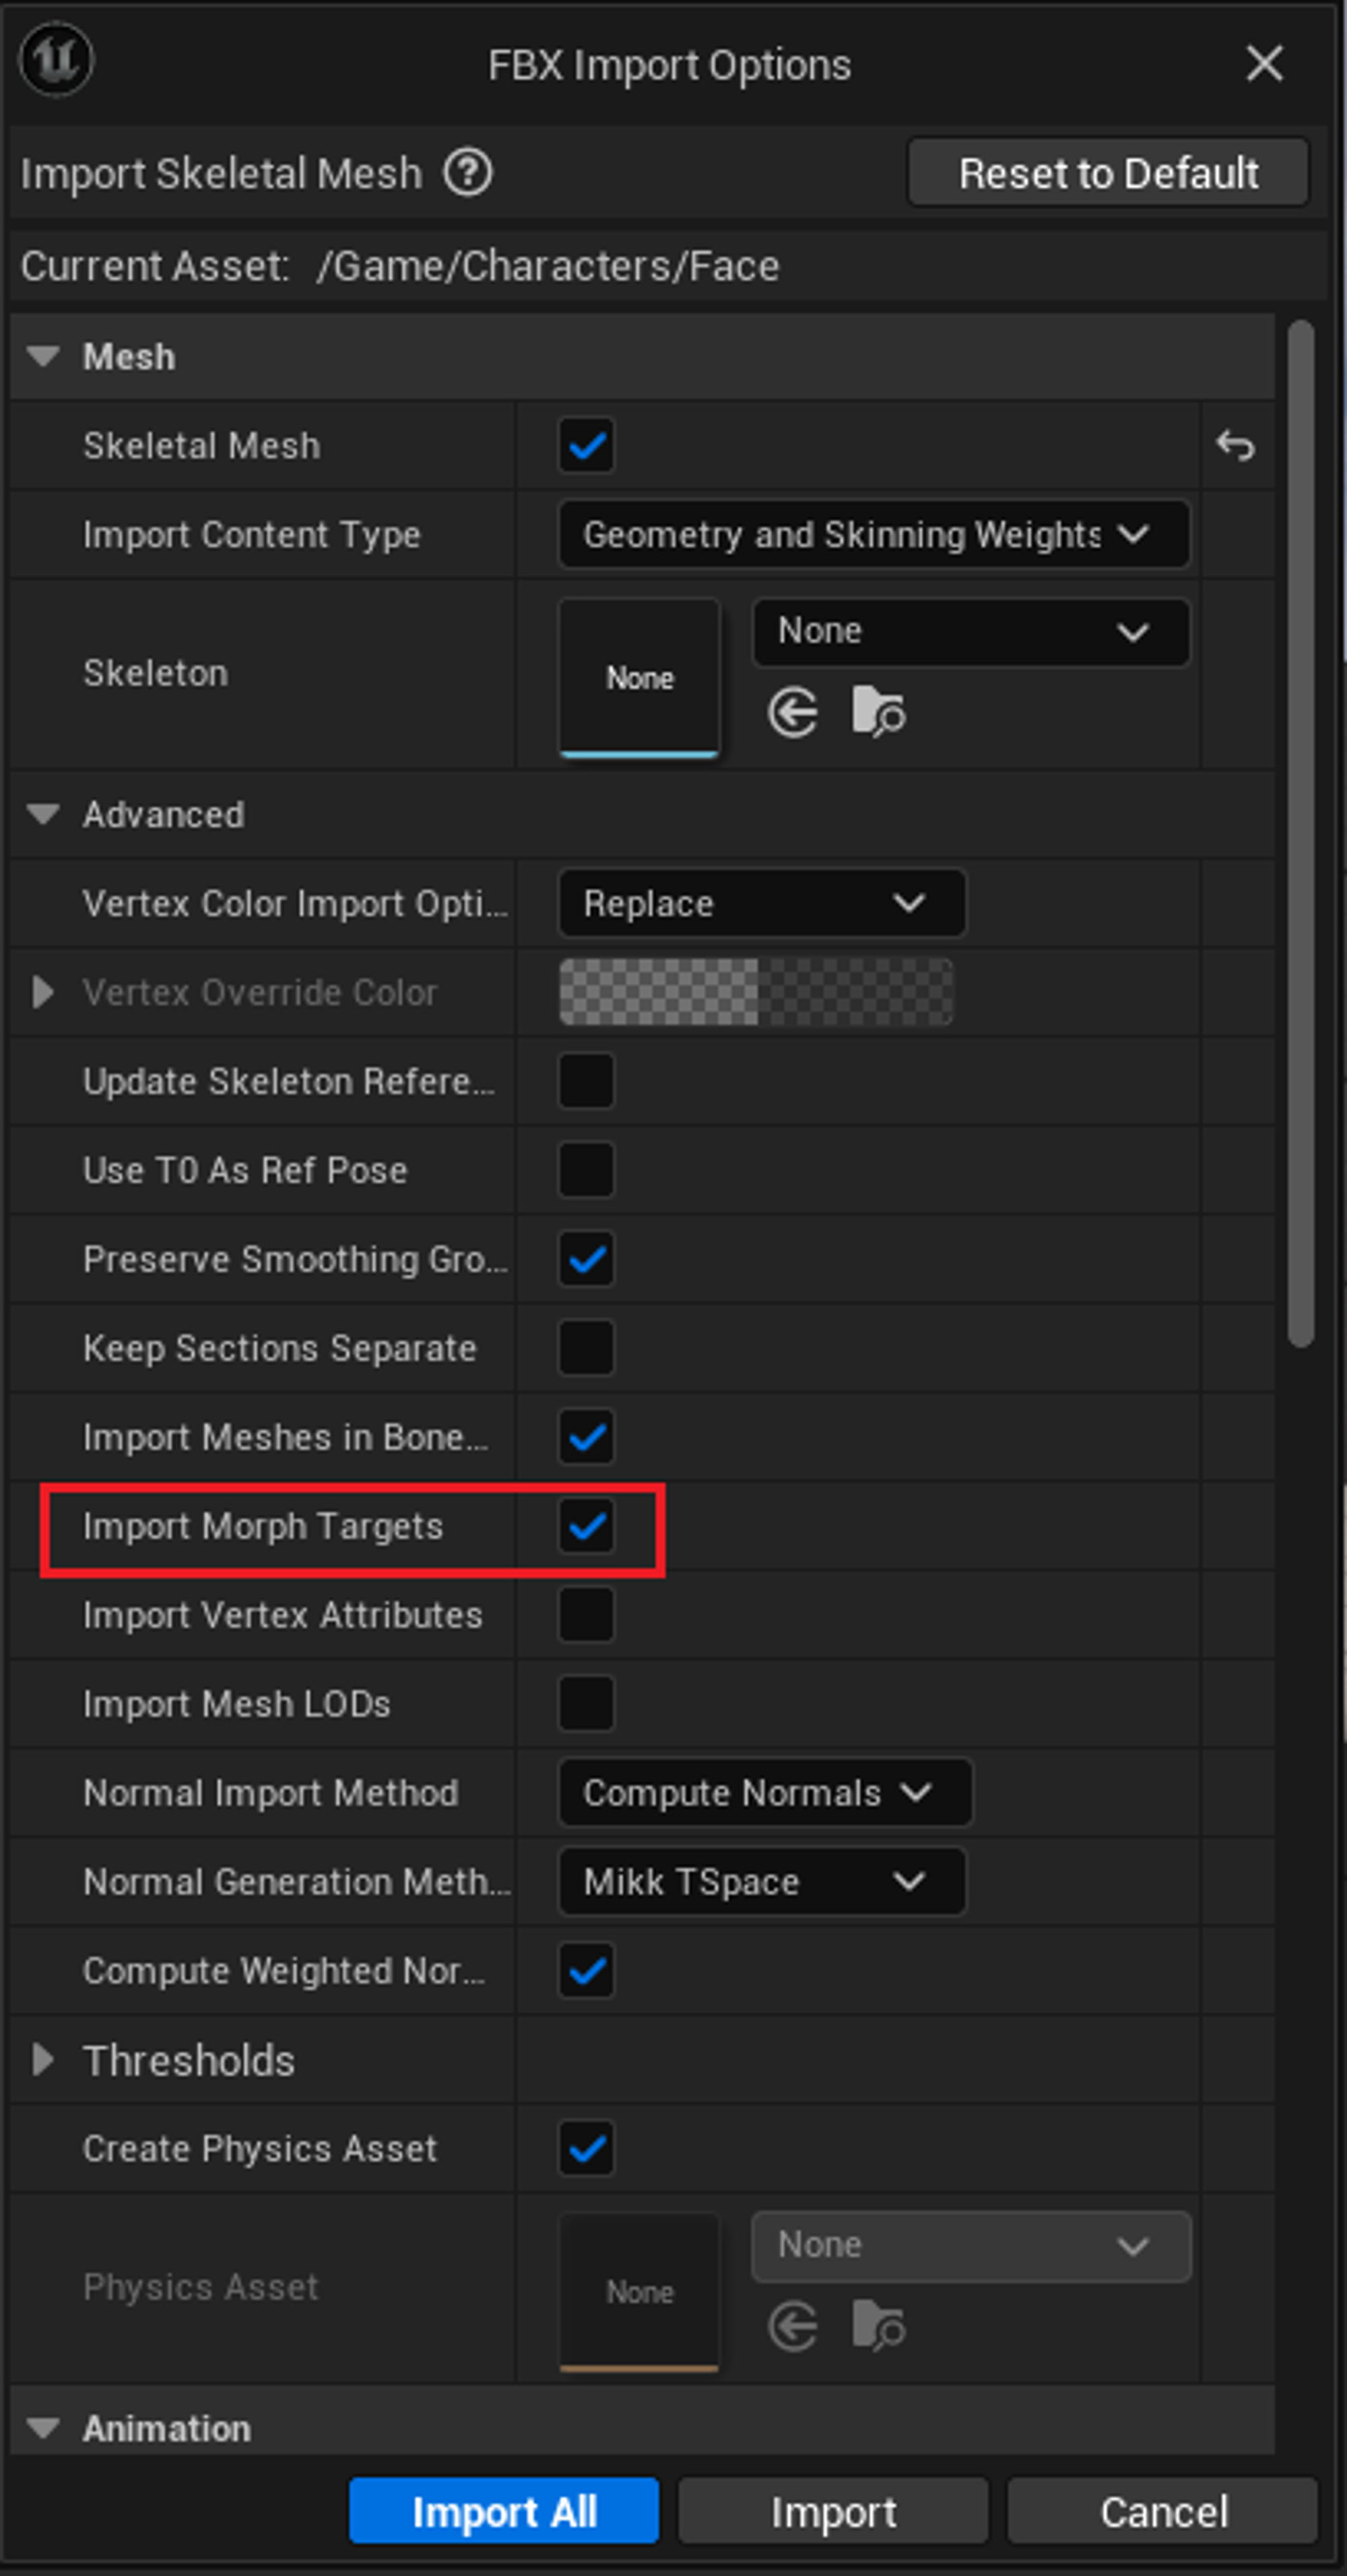The height and width of the screenshot is (2576, 1347).
Task: Disable Create Physics Asset checkbox
Action: coord(586,2148)
